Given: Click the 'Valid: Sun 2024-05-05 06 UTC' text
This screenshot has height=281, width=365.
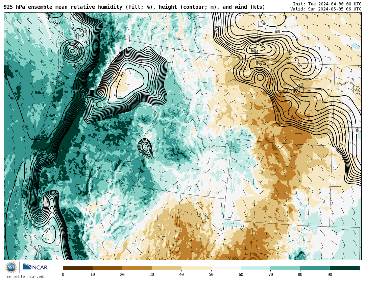Looking at the screenshot, I should click(x=326, y=9).
